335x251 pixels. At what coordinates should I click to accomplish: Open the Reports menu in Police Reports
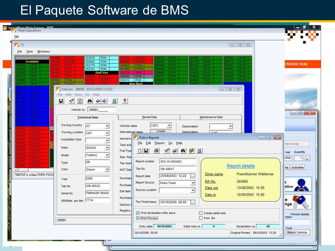(159, 143)
